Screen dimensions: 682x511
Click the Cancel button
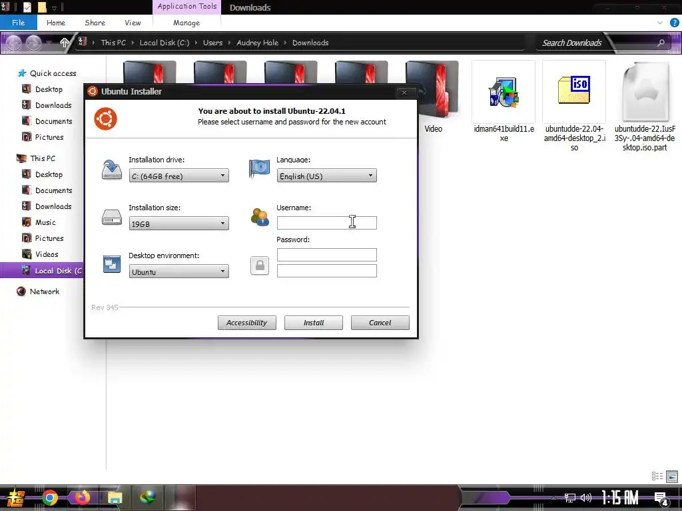point(380,323)
